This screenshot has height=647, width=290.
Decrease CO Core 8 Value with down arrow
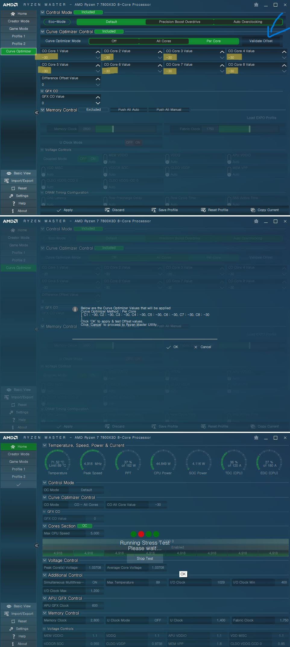[x=284, y=71]
